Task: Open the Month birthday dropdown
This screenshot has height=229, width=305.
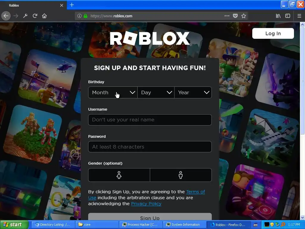Action: click(113, 92)
